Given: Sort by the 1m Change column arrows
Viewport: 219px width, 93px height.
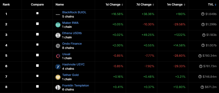Looking at the screenshot, I should point(184,5).
